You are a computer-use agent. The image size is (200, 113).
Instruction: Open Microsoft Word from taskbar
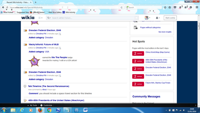click(x=85, y=110)
